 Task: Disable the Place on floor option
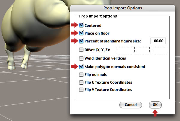point(81,33)
